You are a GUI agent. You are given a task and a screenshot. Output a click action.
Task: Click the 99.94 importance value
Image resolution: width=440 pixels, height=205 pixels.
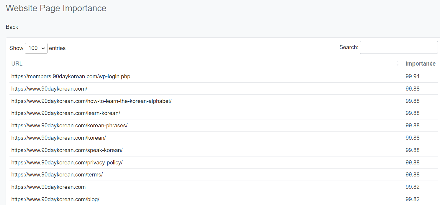coord(412,76)
